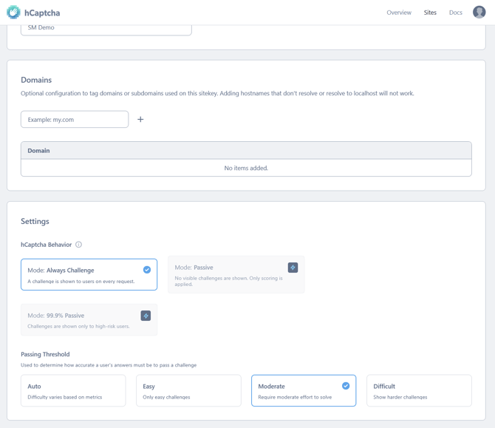Click the SM Demo name field
This screenshot has width=495, height=428.
(x=106, y=28)
